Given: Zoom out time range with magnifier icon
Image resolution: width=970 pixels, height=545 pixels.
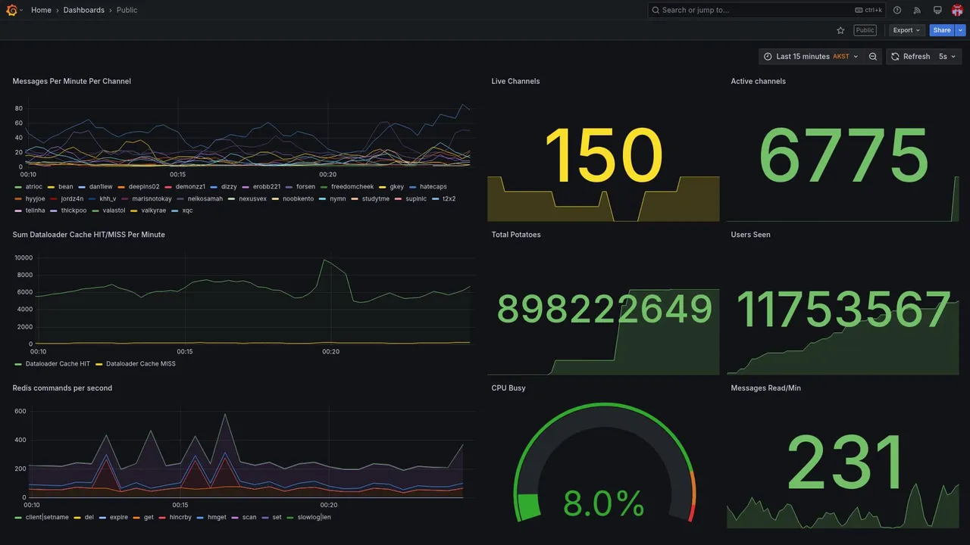Looking at the screenshot, I should 873,57.
